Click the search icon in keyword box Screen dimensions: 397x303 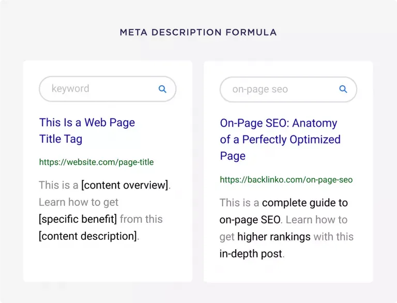(162, 89)
